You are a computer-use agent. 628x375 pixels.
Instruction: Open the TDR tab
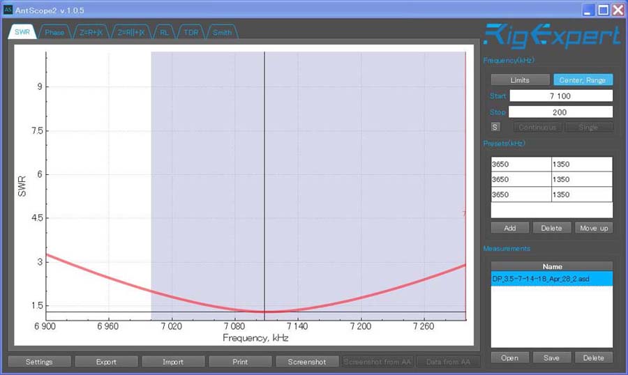pos(191,33)
